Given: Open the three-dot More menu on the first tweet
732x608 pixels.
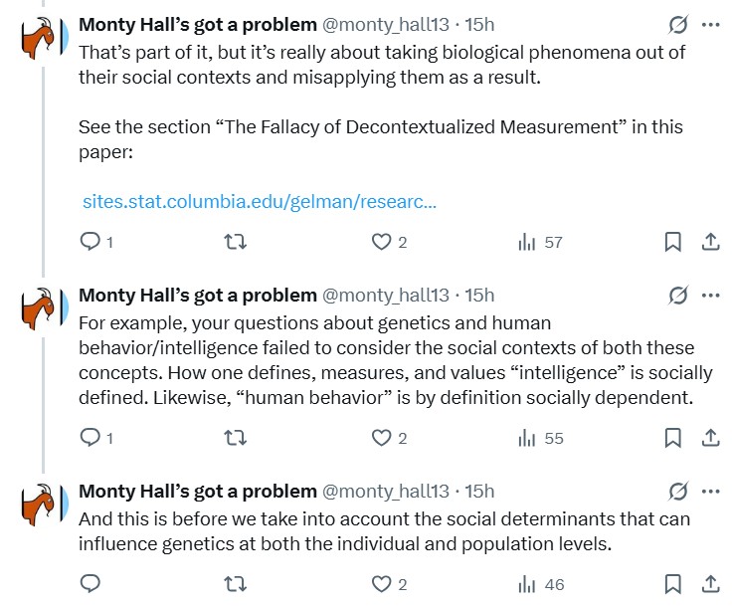Looking at the screenshot, I should (710, 24).
